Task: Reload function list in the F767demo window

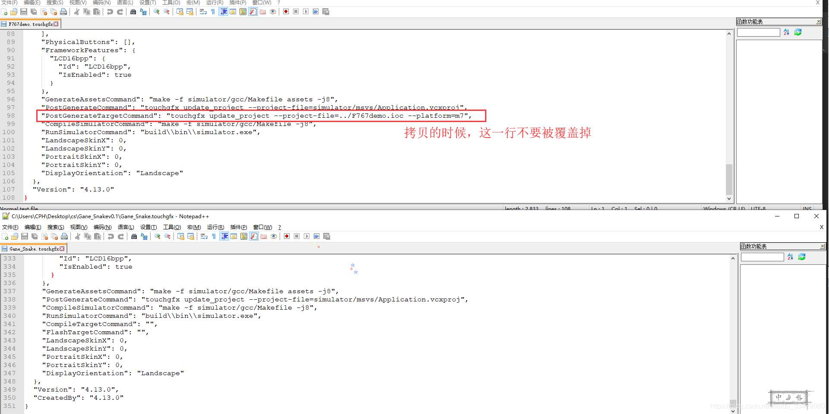Action: click(x=798, y=32)
